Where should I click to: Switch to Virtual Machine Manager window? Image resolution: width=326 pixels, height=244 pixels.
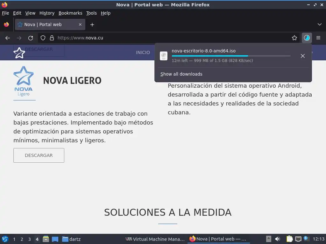tap(155, 239)
